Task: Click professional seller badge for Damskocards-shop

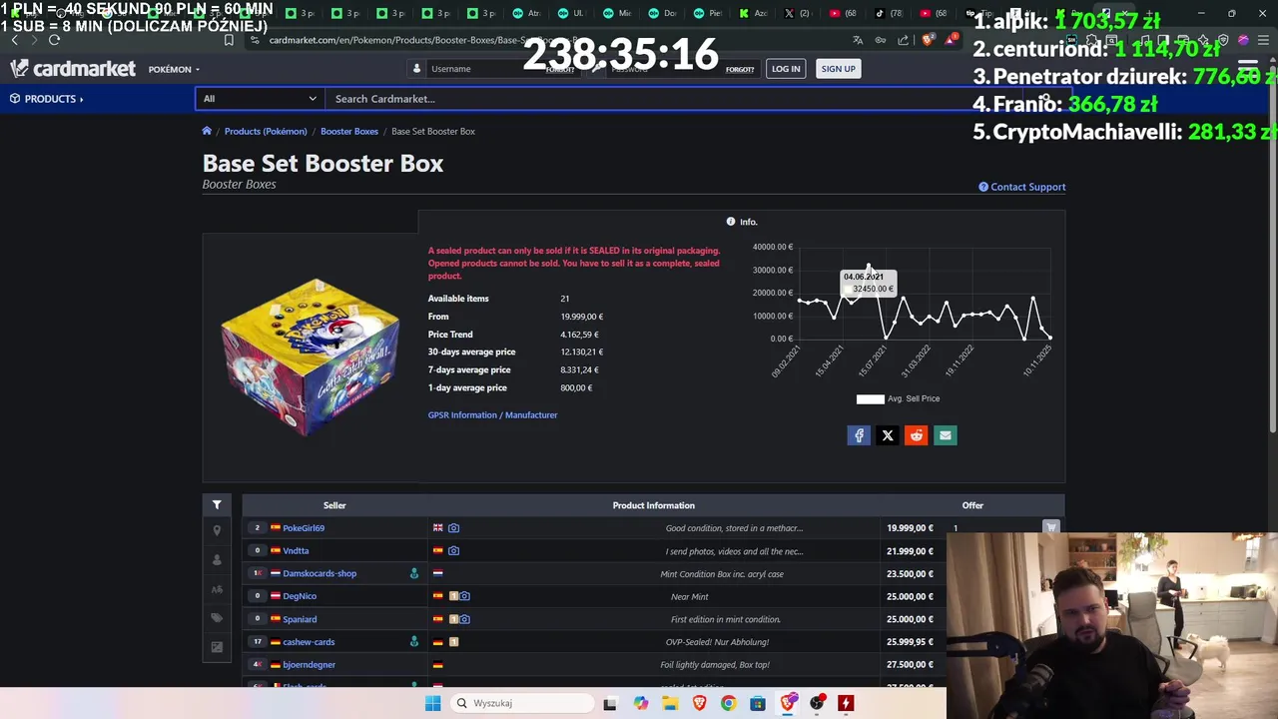Action: 414,574
